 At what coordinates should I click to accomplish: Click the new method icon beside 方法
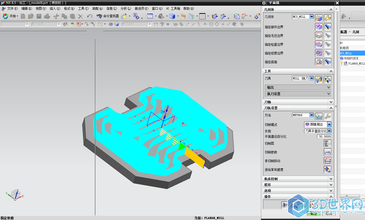pyautogui.click(x=319, y=116)
